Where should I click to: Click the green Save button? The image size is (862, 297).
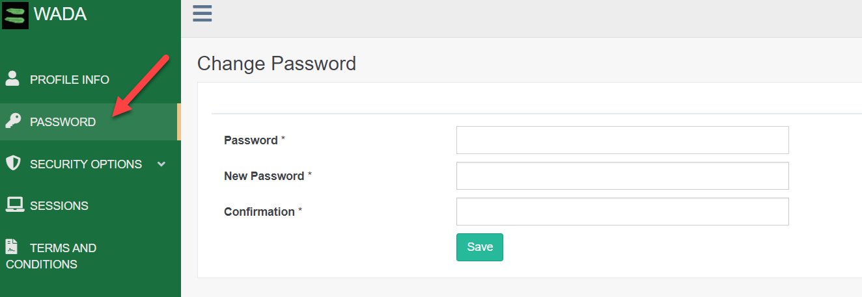coord(480,247)
